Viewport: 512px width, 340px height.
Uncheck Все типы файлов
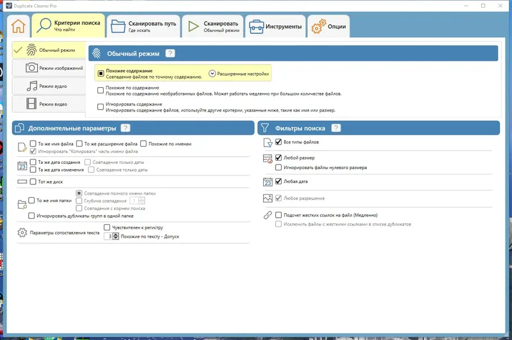(278, 142)
